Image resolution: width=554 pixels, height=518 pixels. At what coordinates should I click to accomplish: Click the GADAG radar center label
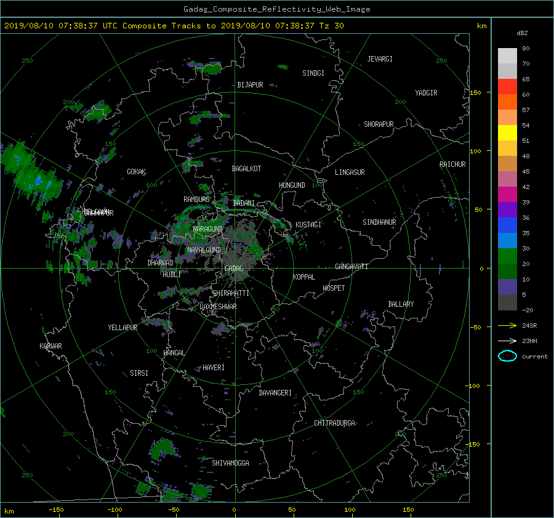[x=234, y=269]
